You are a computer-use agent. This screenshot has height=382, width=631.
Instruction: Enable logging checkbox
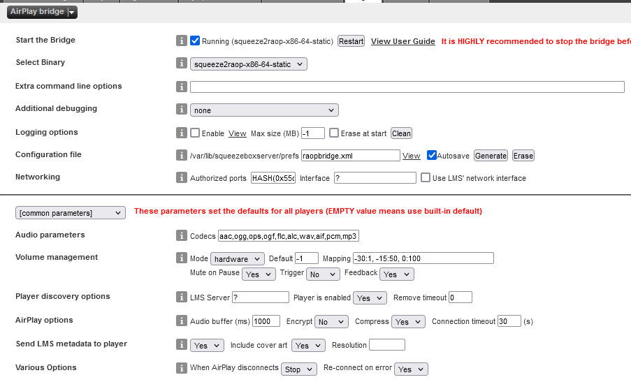click(195, 133)
